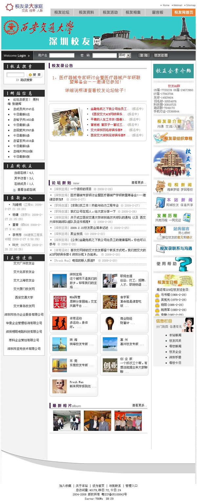
Task: Select 校友企业 in 信息栏目 list
Action: pyautogui.click(x=175, y=352)
